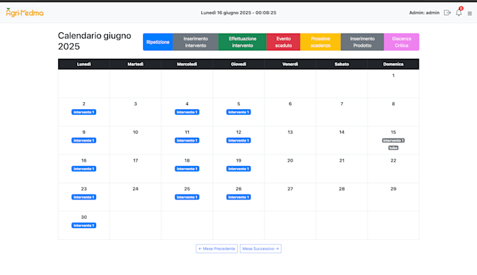Click day number 1 in calendar

[394, 76]
